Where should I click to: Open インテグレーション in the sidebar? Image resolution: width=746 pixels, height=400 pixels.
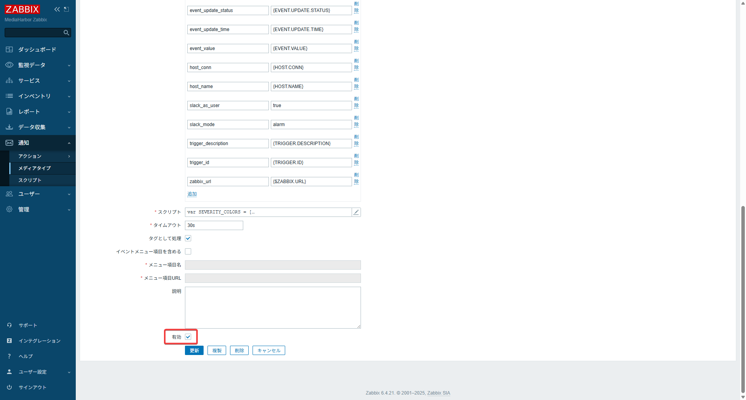point(39,341)
